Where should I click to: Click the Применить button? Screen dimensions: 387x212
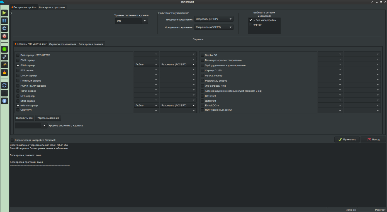[347, 140]
